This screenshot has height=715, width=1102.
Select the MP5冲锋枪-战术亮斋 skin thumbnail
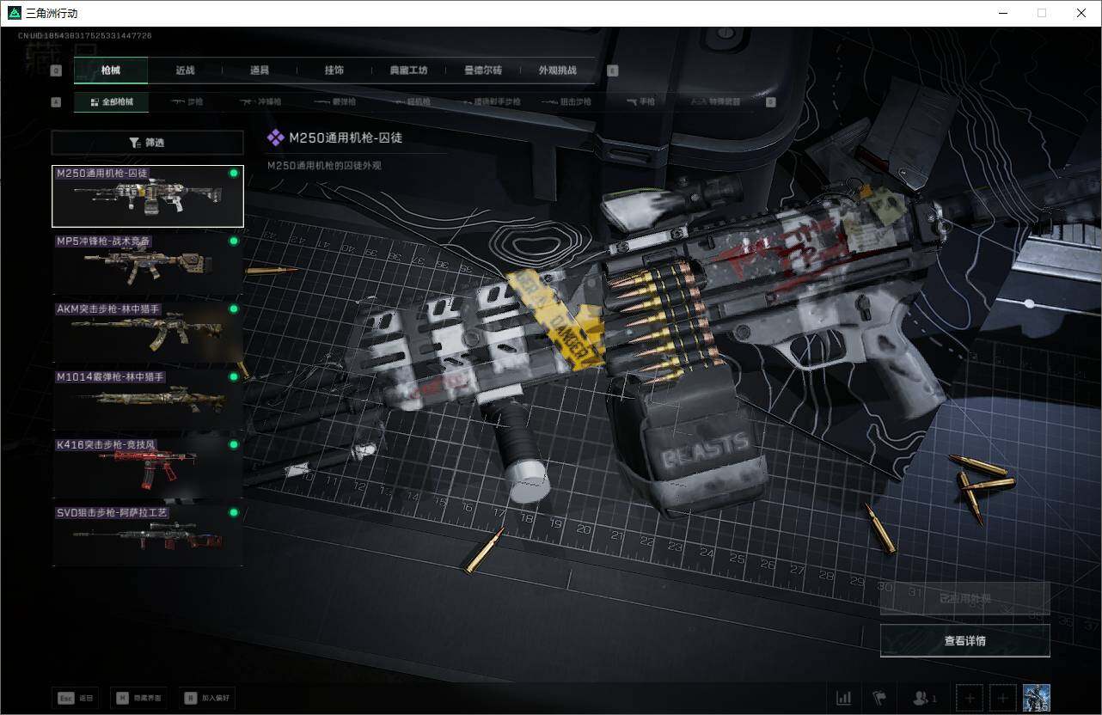click(148, 264)
